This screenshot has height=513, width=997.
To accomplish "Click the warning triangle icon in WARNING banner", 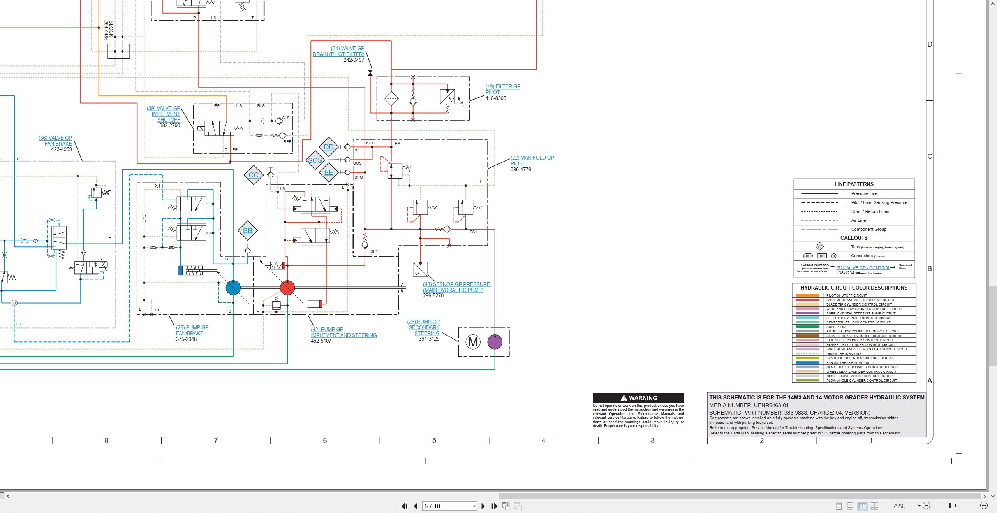I will [624, 398].
